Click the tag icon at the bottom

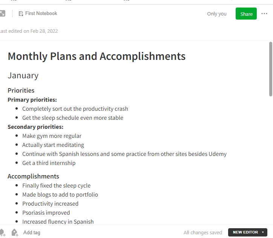click(x=15, y=232)
